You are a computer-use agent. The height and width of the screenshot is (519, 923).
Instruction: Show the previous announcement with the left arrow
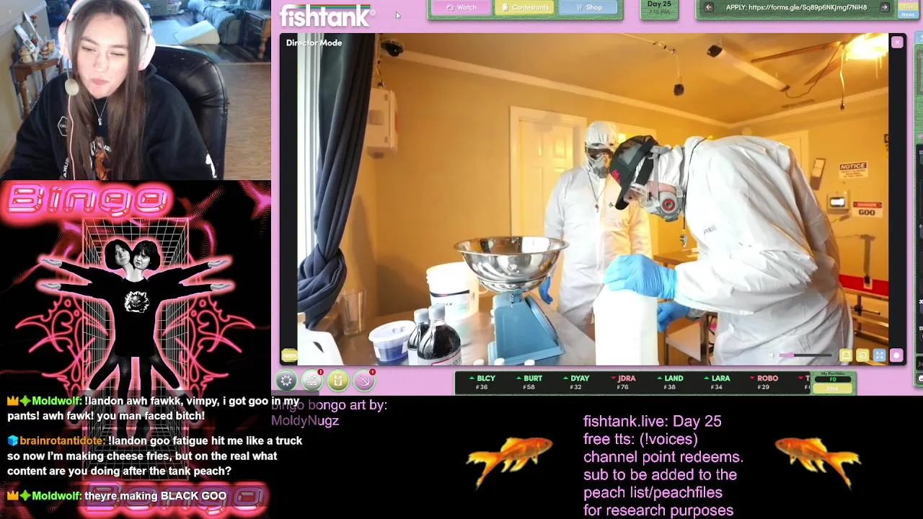[x=709, y=7]
